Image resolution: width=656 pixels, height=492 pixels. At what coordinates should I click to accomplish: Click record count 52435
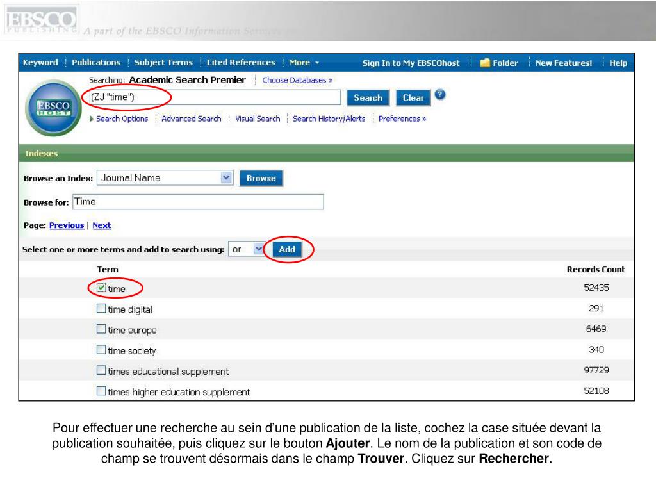tap(596, 288)
